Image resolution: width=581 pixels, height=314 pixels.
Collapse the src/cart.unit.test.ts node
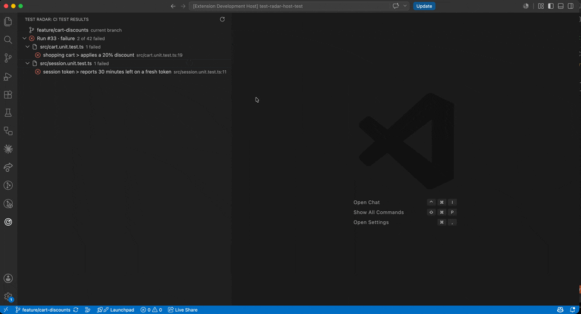pos(27,46)
